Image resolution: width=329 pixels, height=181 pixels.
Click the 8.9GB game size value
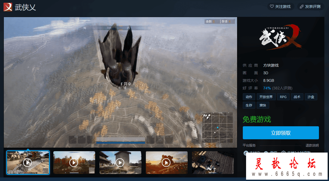[269, 80]
